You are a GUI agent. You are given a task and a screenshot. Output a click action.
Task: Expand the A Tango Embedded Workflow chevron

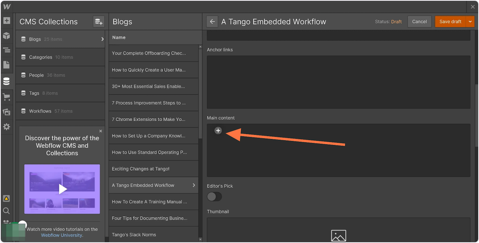[194, 185]
